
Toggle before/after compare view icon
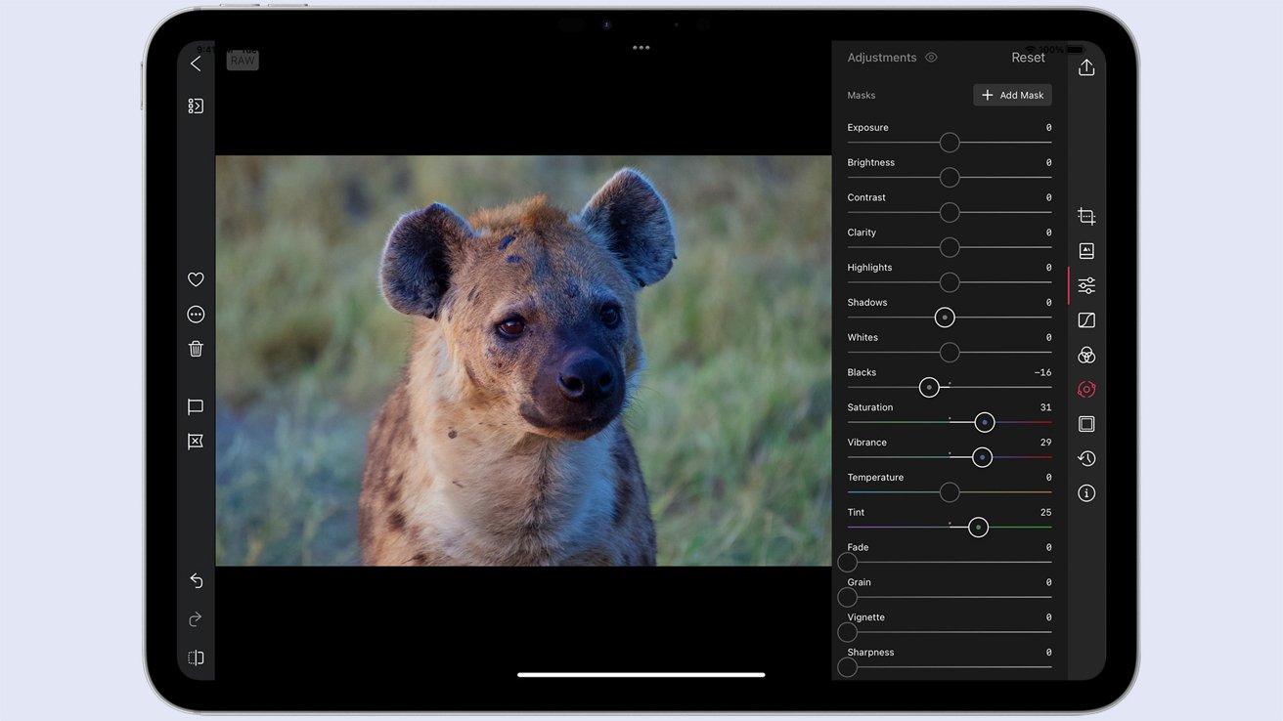[196, 657]
